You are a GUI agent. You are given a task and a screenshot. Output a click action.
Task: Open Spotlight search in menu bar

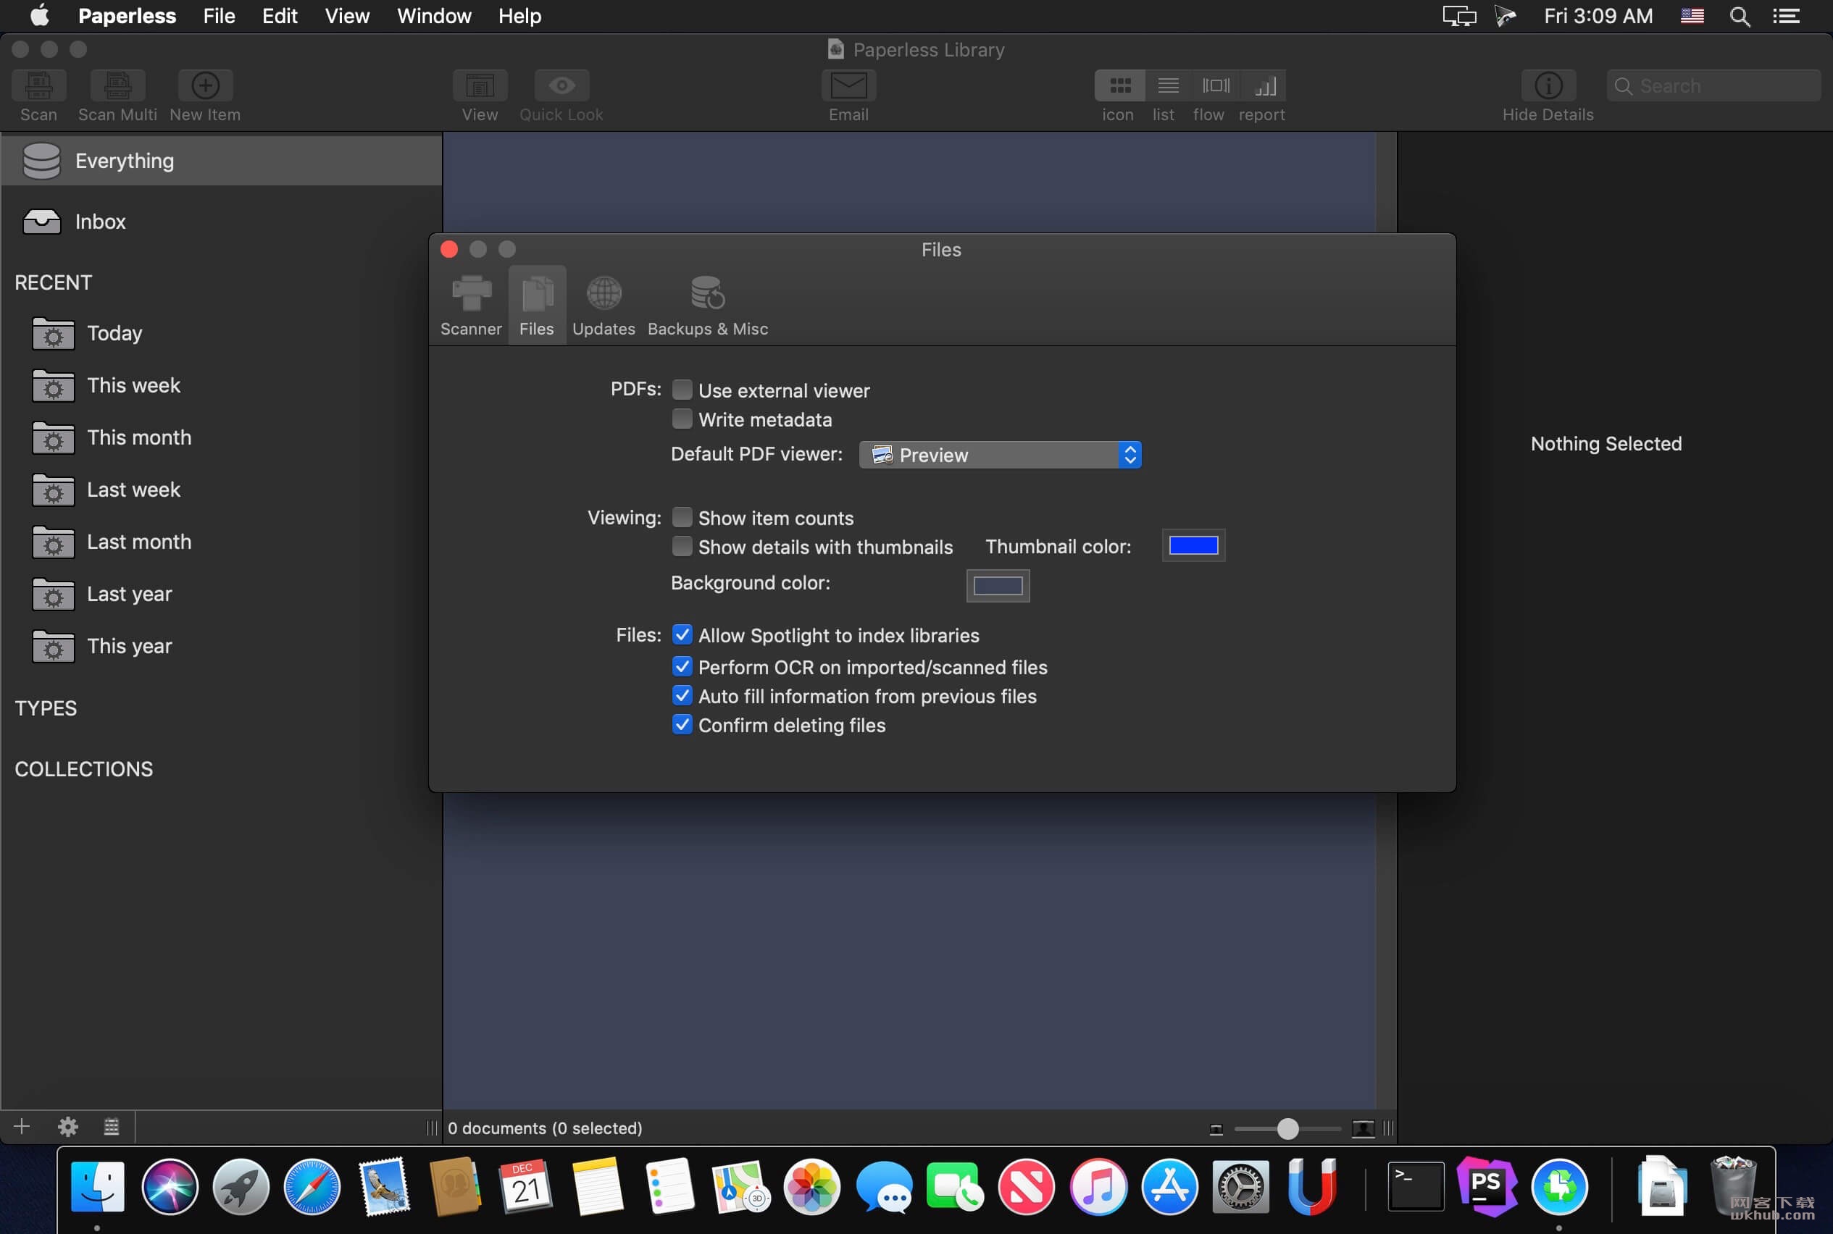tap(1740, 16)
